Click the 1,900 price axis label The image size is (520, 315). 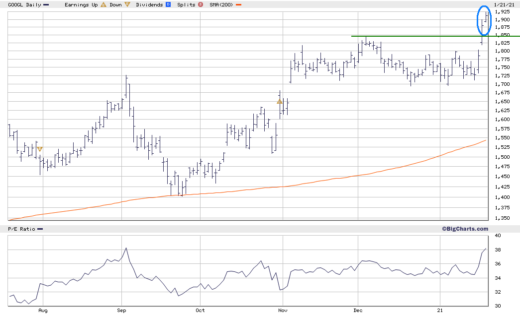(503, 19)
